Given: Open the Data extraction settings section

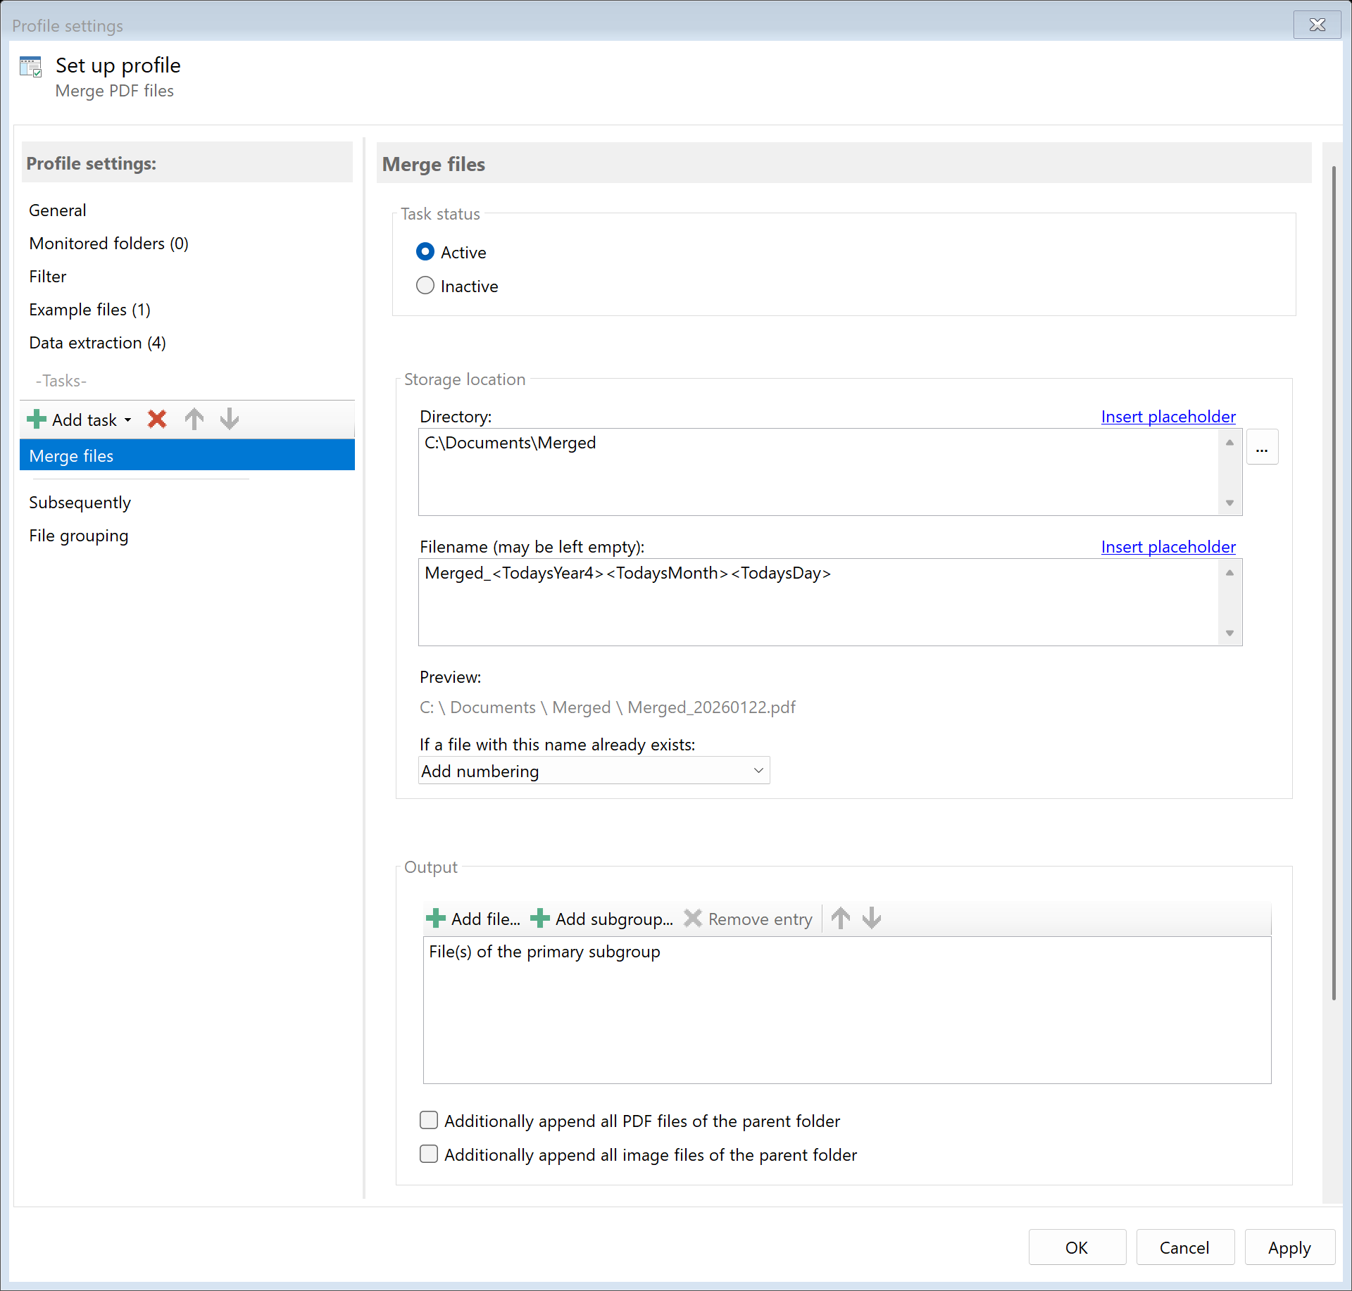Looking at the screenshot, I should pyautogui.click(x=97, y=343).
